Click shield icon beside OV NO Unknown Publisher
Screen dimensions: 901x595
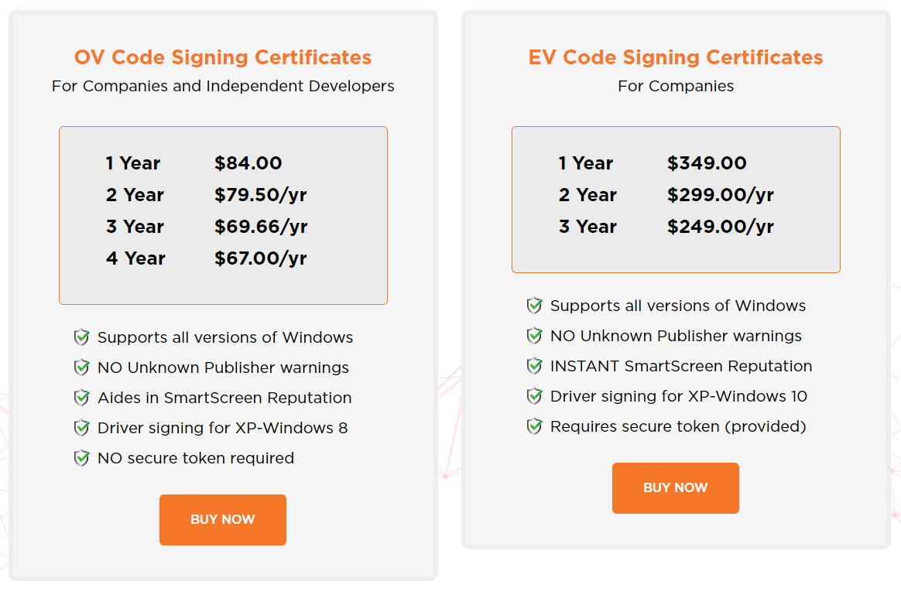point(81,368)
